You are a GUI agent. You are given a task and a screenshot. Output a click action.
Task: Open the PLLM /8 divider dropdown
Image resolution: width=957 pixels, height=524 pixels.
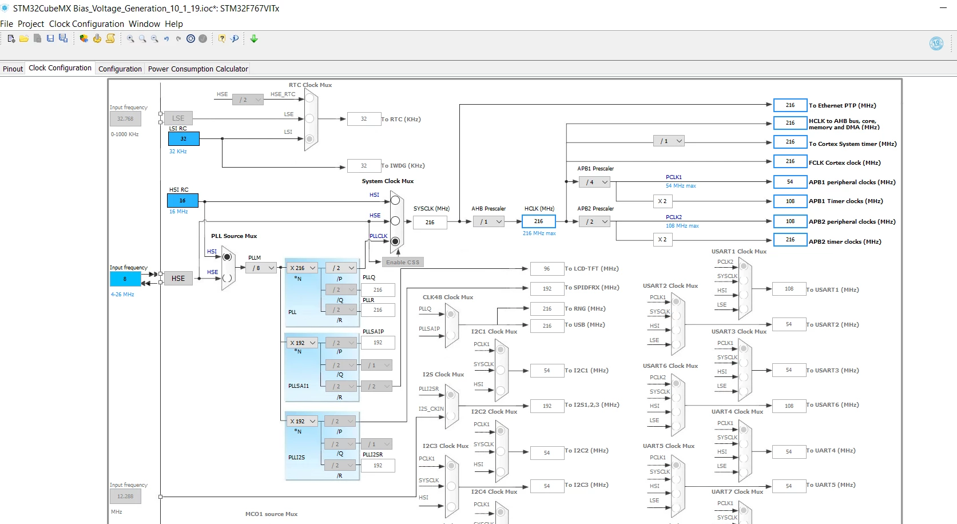pyautogui.click(x=261, y=268)
